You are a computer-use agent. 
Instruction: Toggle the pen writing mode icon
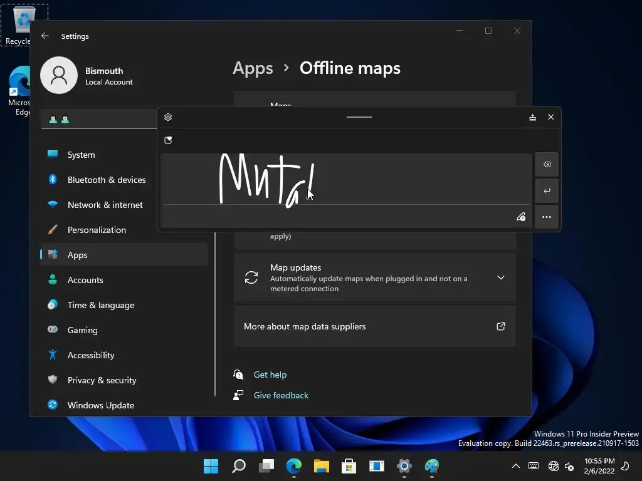521,217
